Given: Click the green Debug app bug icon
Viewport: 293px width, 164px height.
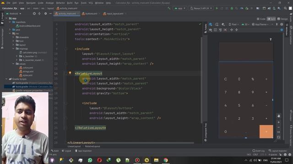Looking at the screenshot, I should (x=232, y=8).
